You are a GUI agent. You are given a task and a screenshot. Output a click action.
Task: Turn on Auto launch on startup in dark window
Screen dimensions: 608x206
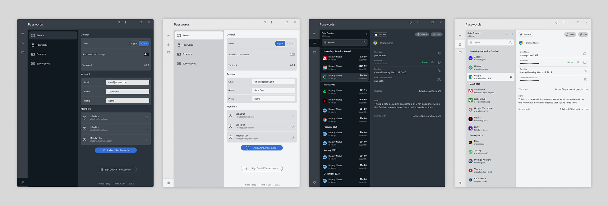coord(146,54)
